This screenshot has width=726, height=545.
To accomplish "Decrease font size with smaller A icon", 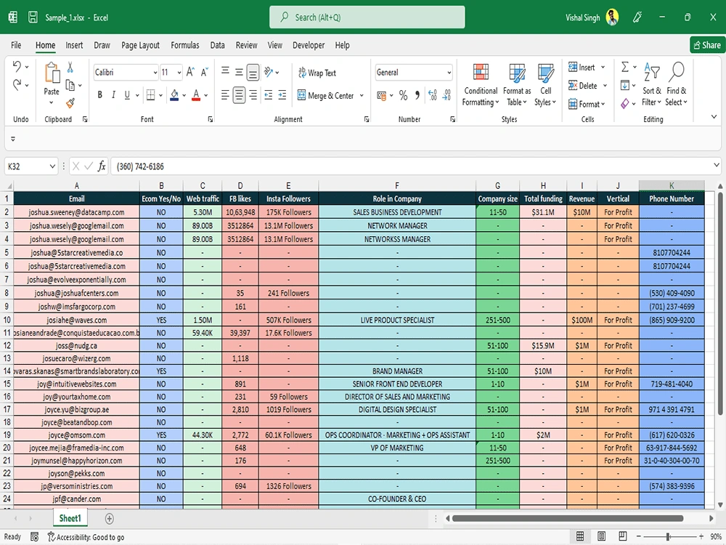I will pos(204,72).
